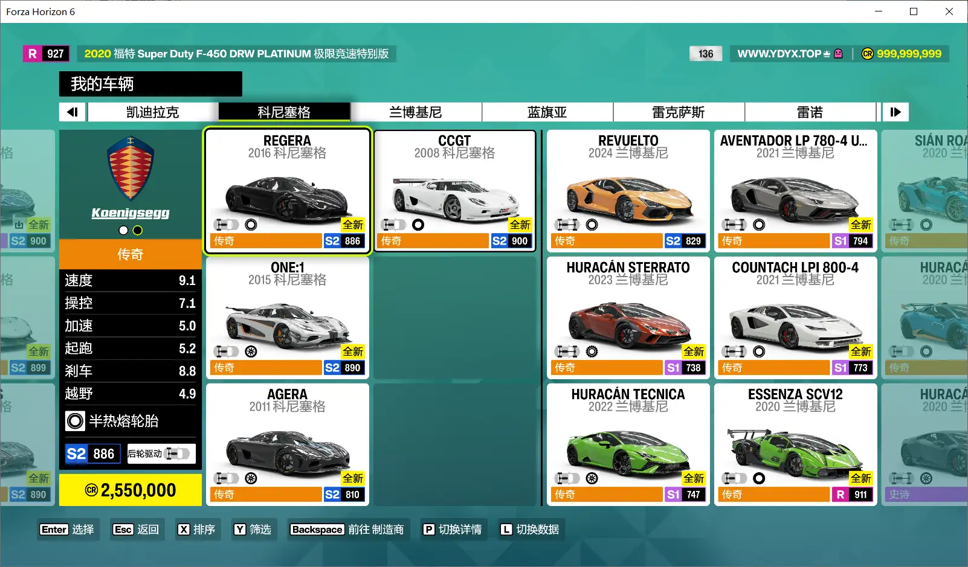The height and width of the screenshot is (567, 968).
Task: Click the drivetrain icon on CCGT card
Action: 394,225
